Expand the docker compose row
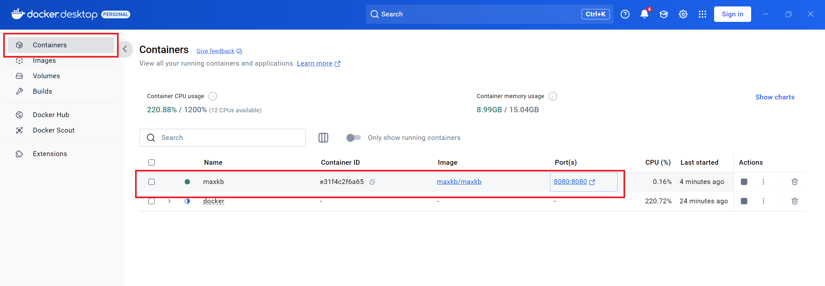 click(x=169, y=201)
